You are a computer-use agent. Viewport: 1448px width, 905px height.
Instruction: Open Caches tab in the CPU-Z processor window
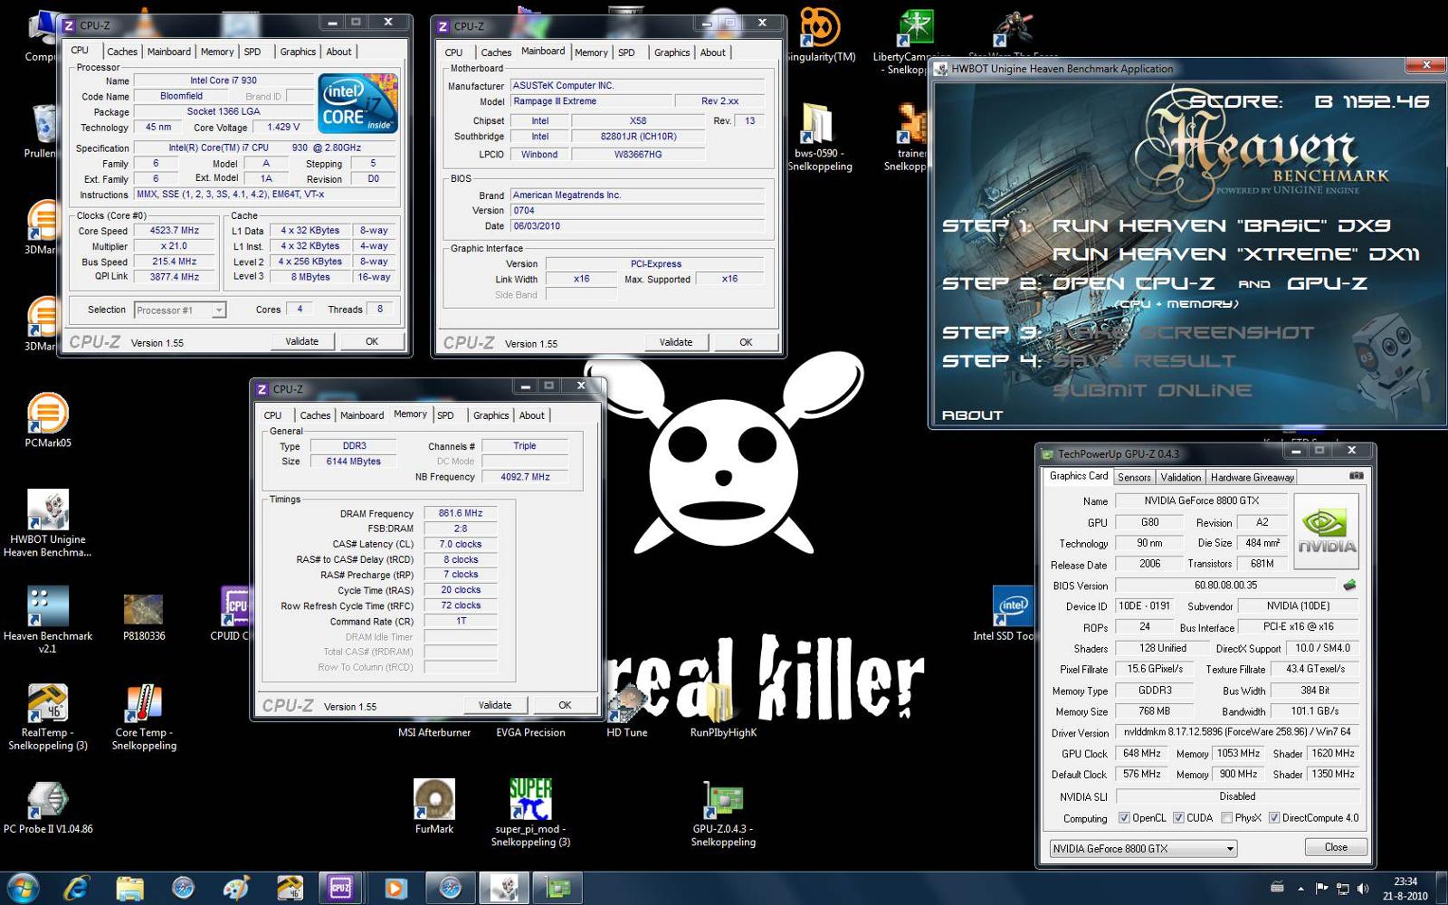[x=122, y=52]
